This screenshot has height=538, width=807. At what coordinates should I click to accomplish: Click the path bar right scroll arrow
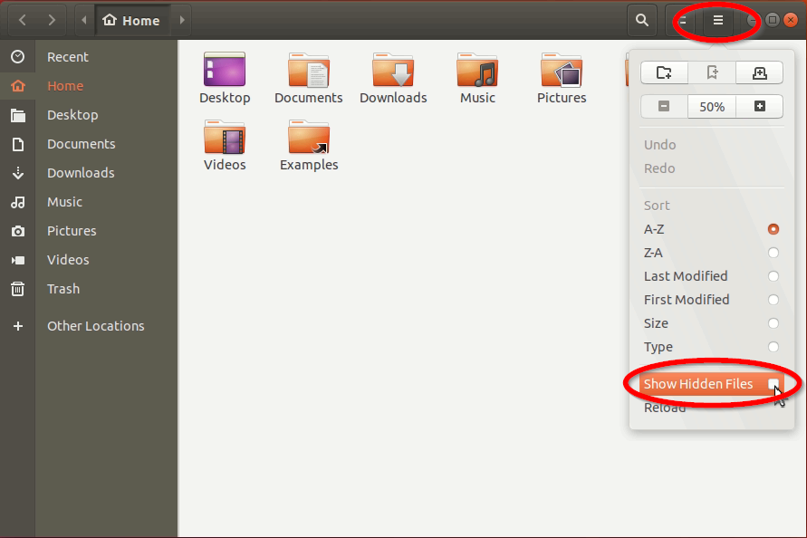pyautogui.click(x=182, y=20)
